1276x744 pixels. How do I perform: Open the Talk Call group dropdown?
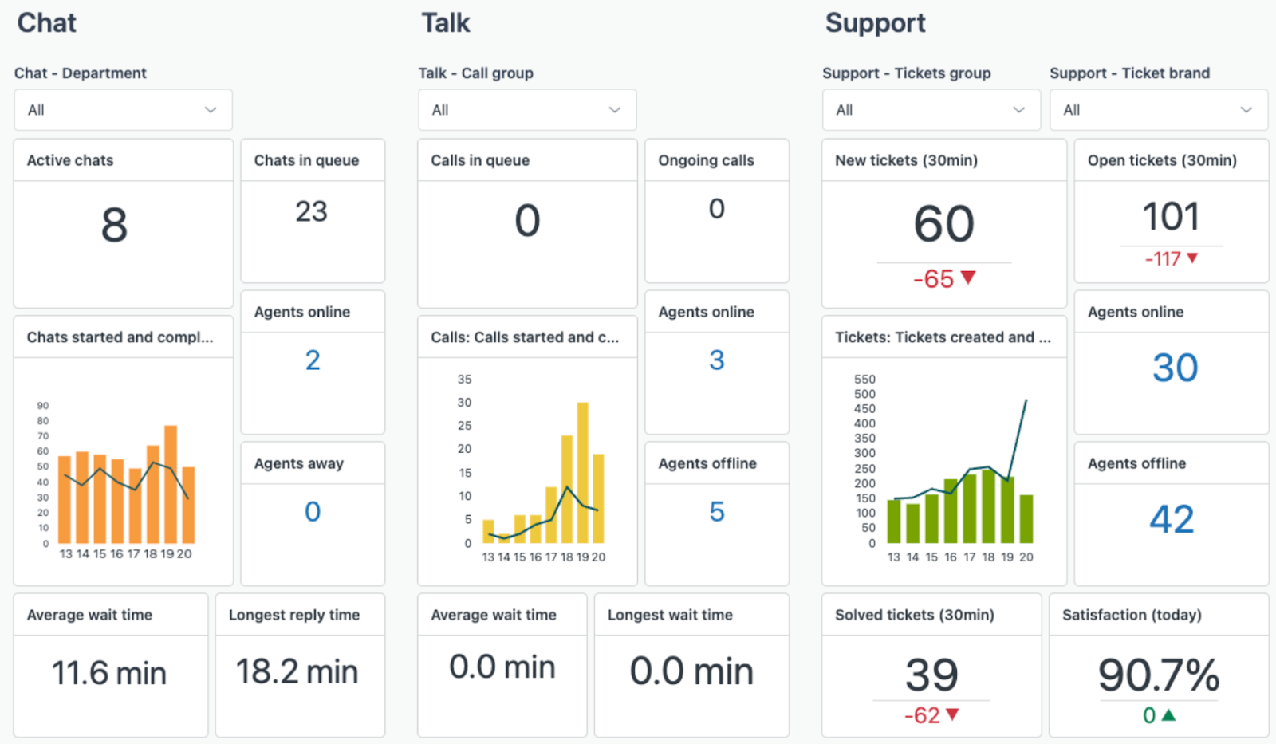coord(526,109)
